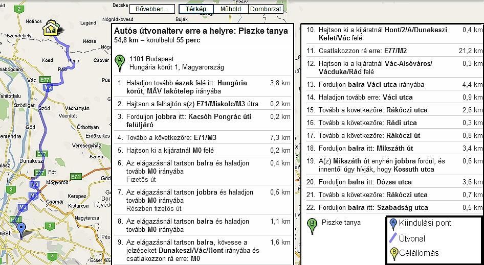Viewport: 484px width, 265px height.
Task: Select step 11 Csatlakozzon rá E77/M2
Action: point(394,51)
